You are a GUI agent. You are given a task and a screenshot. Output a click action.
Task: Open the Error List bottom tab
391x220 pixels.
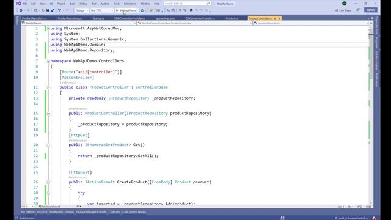(42, 212)
